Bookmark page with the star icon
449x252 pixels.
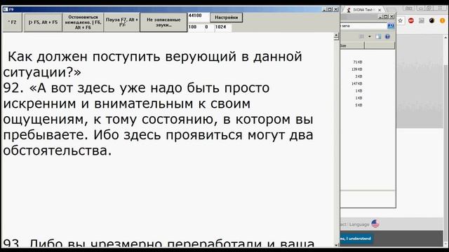tap(401, 20)
